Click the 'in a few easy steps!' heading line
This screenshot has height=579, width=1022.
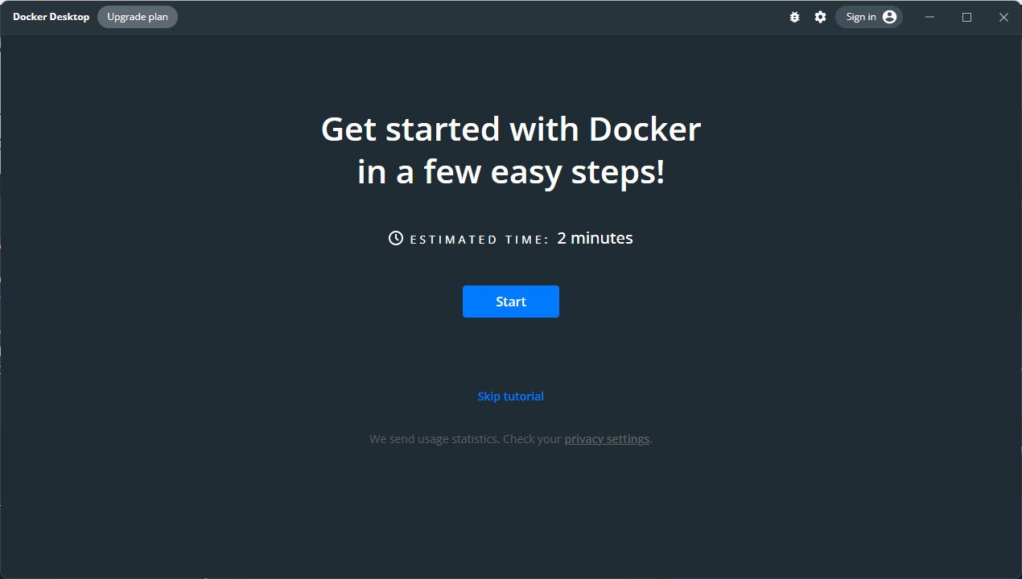510,171
